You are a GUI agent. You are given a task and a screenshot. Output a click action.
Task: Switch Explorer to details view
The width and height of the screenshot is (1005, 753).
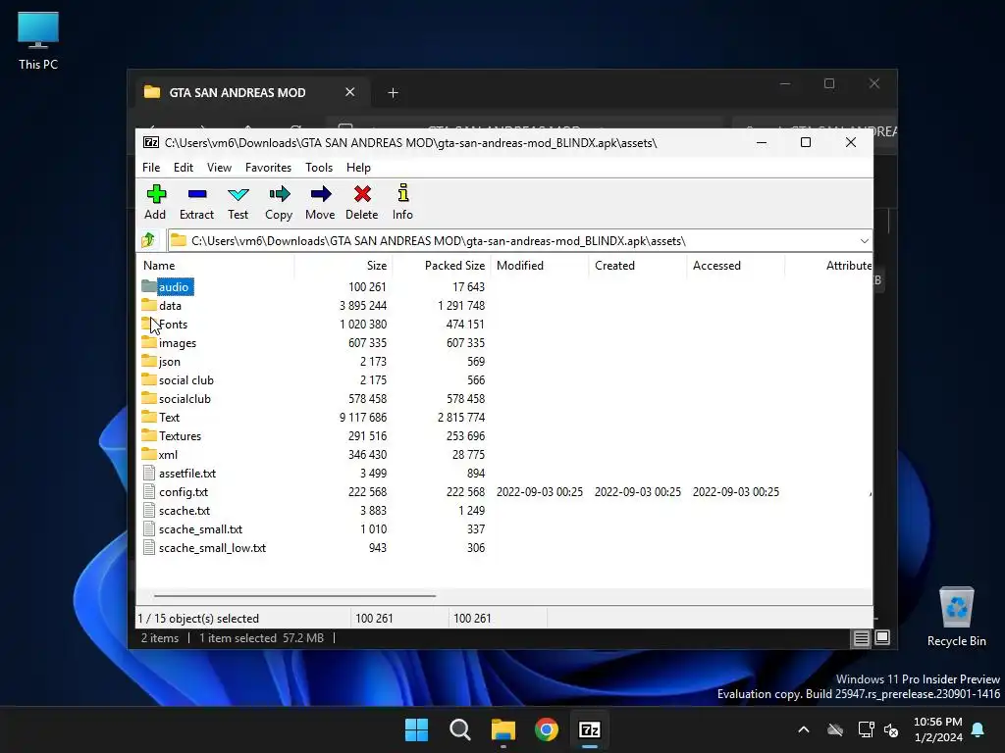tap(861, 637)
